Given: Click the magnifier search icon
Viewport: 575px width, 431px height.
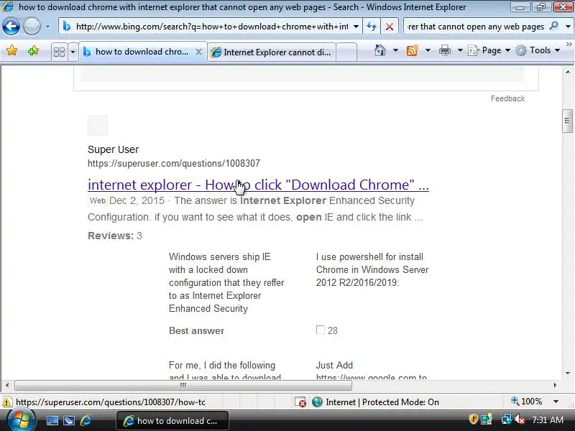Looking at the screenshot, I should (553, 26).
